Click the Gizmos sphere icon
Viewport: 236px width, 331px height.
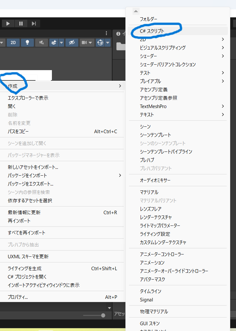coord(100,42)
